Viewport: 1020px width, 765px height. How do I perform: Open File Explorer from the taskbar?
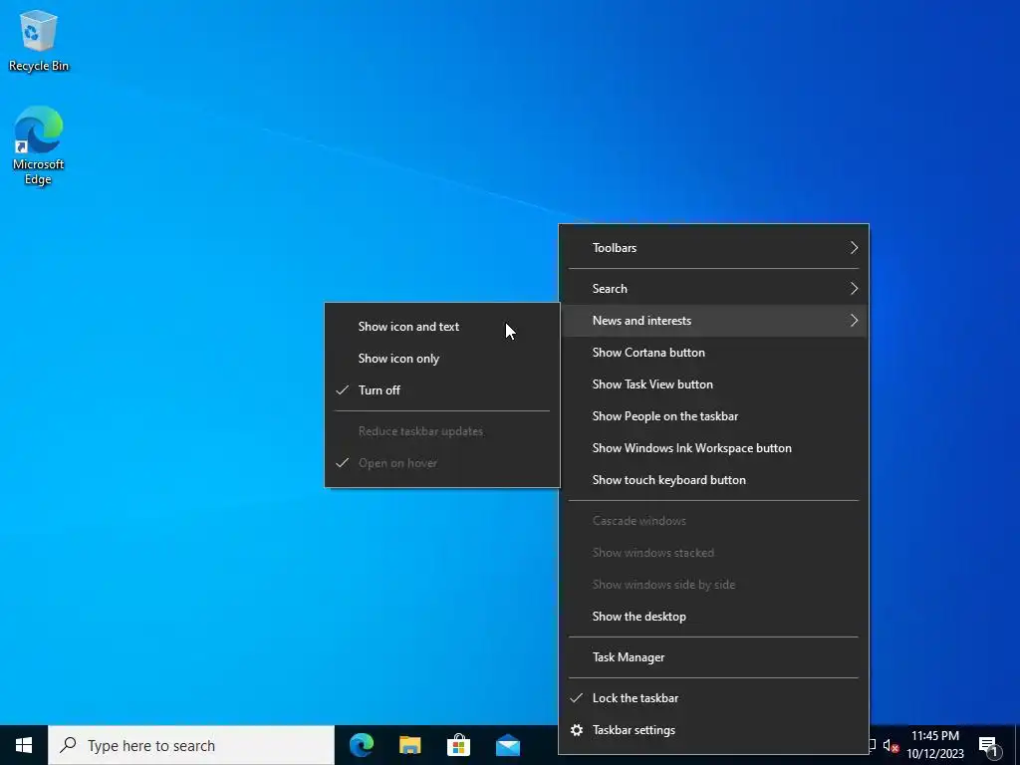pyautogui.click(x=409, y=745)
